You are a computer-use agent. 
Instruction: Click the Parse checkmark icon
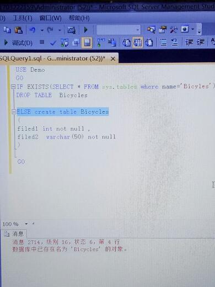[53, 43]
